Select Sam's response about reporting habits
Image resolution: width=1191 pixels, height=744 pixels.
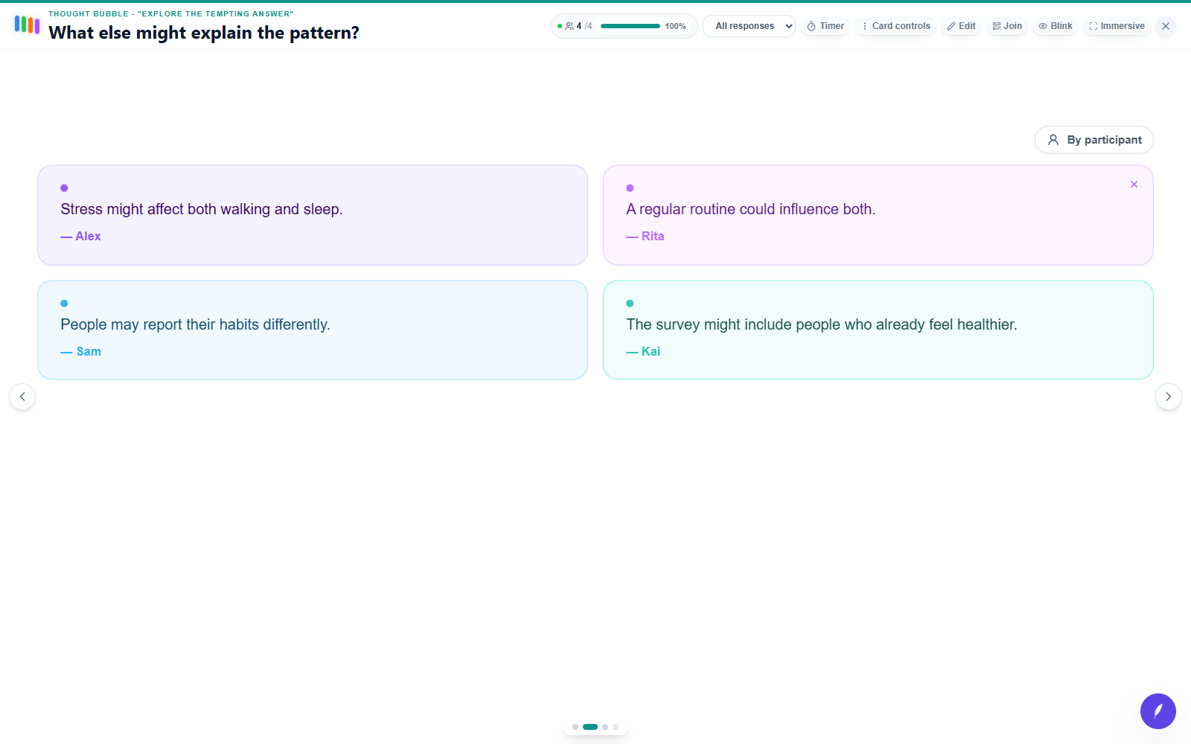click(x=313, y=330)
